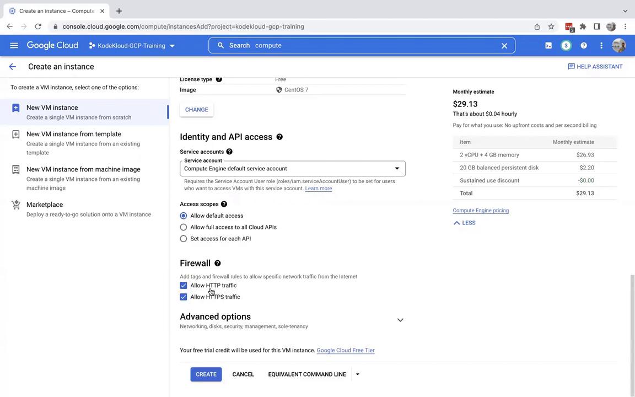
Task: Open Google Cloud Free Tier link
Action: click(346, 351)
